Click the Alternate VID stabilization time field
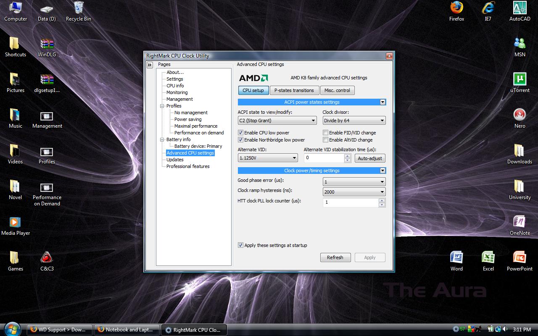The width and height of the screenshot is (538, 336). (x=324, y=158)
